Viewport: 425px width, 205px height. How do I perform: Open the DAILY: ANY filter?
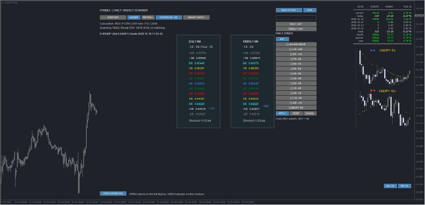[x=296, y=24]
